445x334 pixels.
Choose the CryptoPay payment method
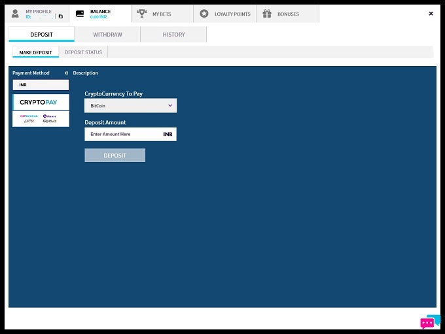(41, 103)
